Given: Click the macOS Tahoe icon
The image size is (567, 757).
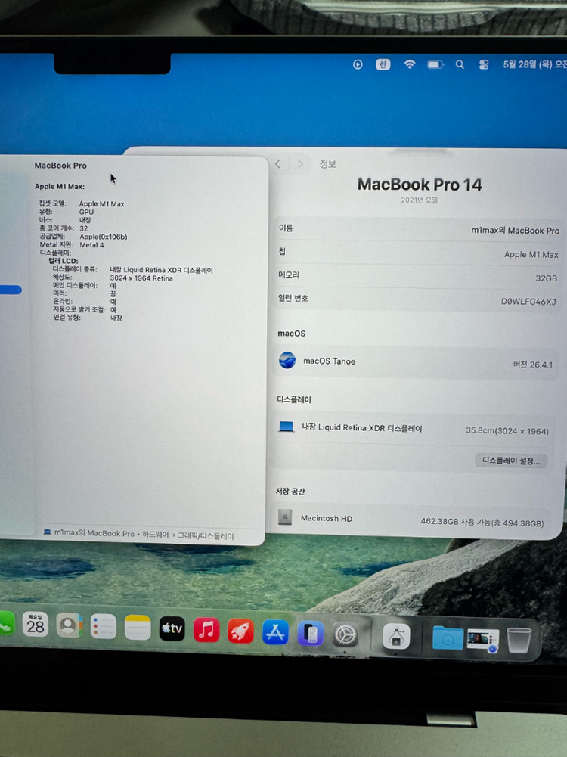Looking at the screenshot, I should 287,360.
